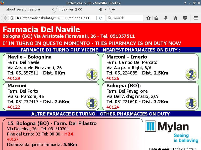The width and height of the screenshot is (201, 150).
Task: Close the about:sessionrestore tab
Action: click(x=53, y=9)
